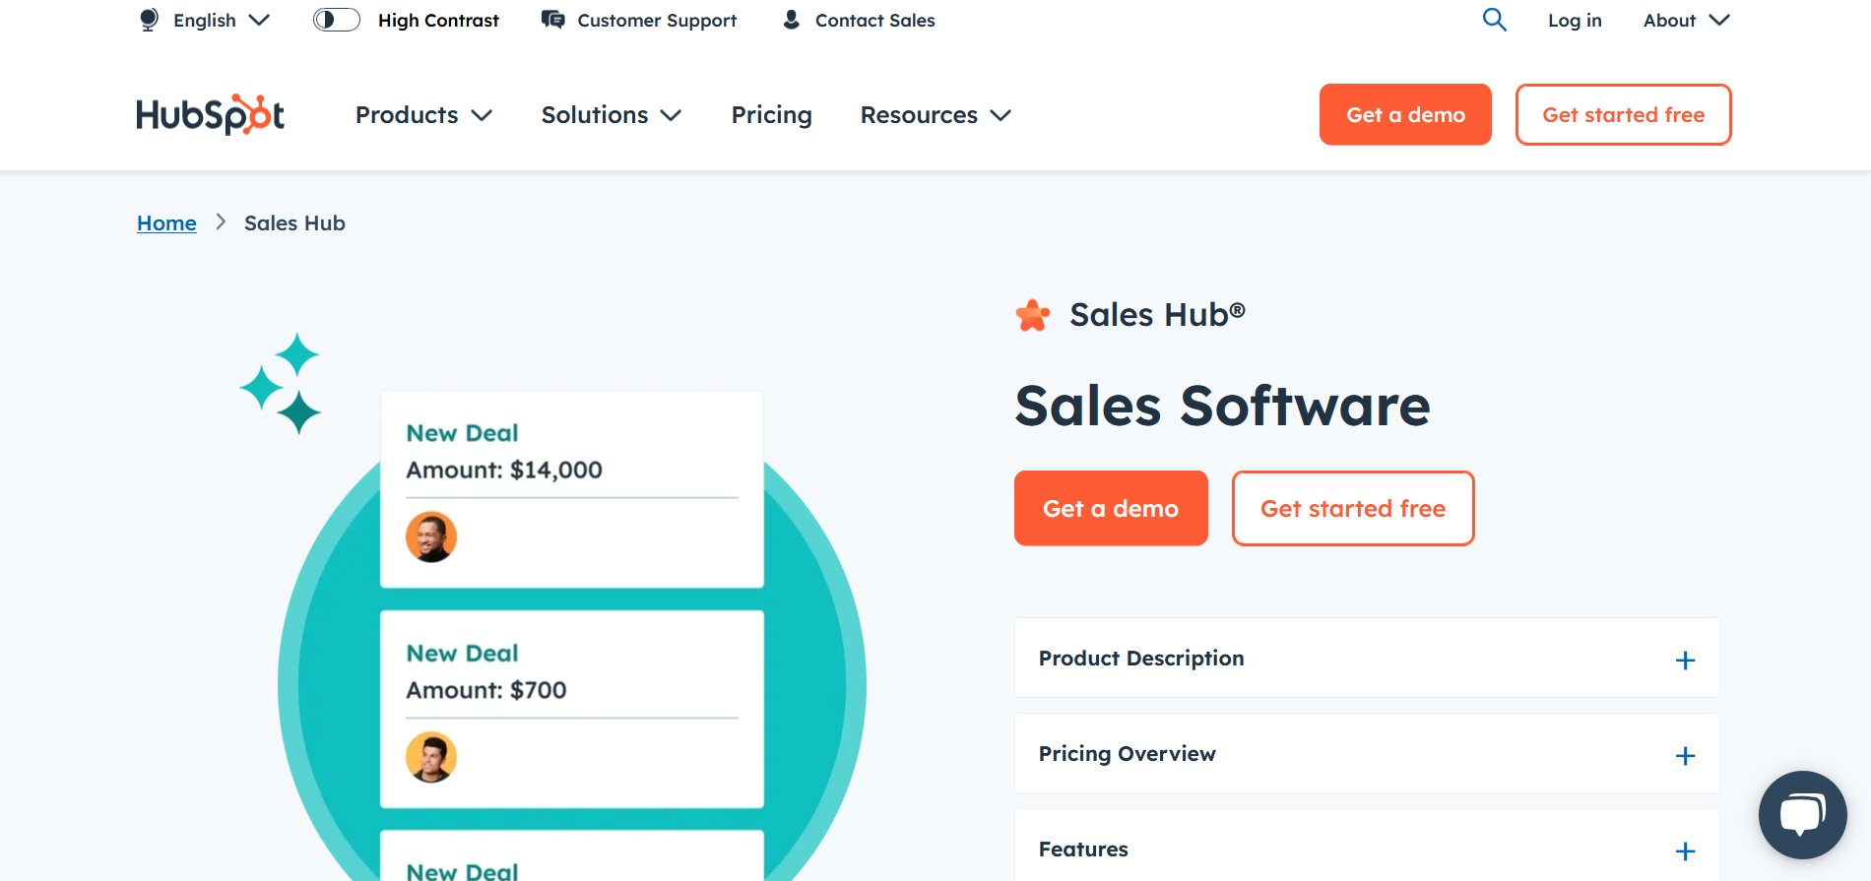
Task: Open the Pricing page from navigation
Action: pyautogui.click(x=771, y=115)
